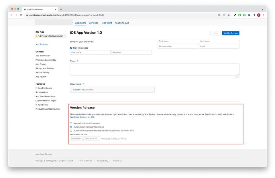Viewport: 275px width, 178px height.
Task: Close the App Store Connect tab
Action: (55, 9)
